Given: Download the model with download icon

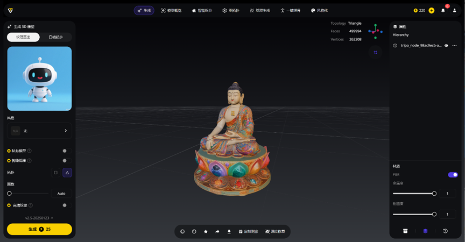Looking at the screenshot, I should (229, 232).
